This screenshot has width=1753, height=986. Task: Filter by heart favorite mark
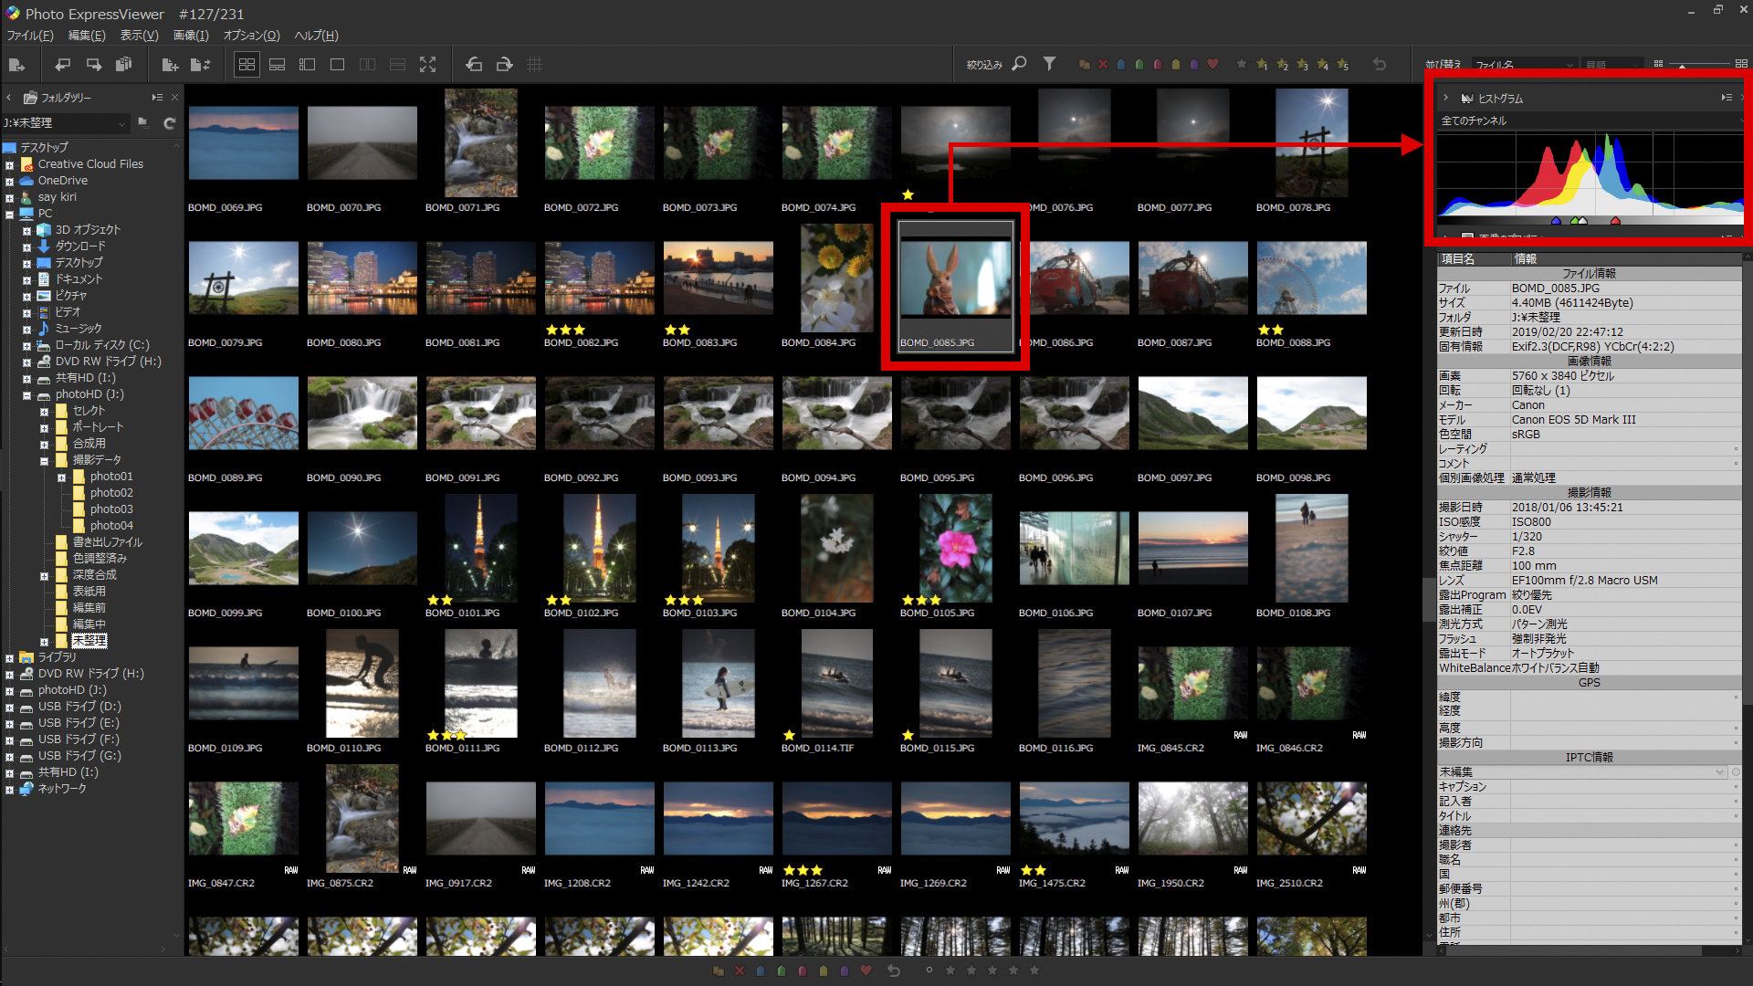point(1212,65)
